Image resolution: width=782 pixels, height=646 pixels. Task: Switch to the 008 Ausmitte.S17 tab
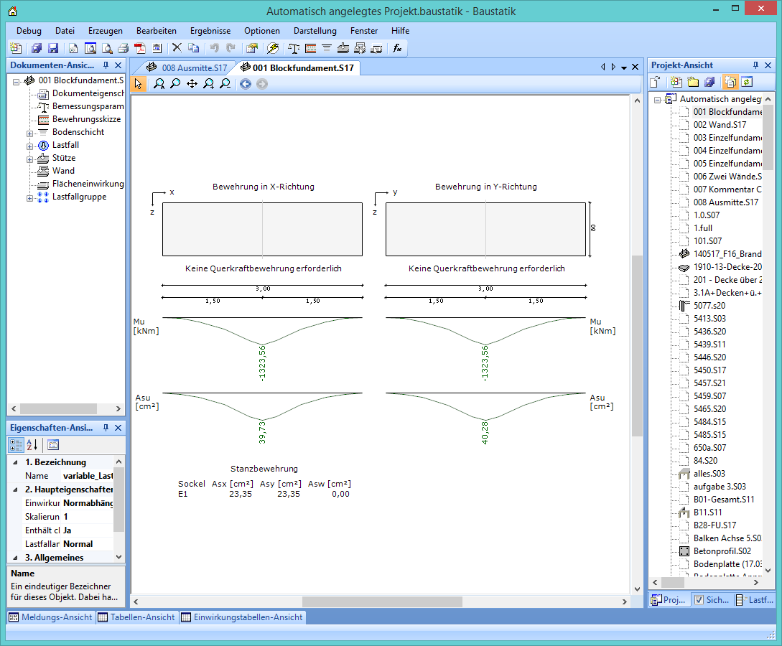click(188, 67)
